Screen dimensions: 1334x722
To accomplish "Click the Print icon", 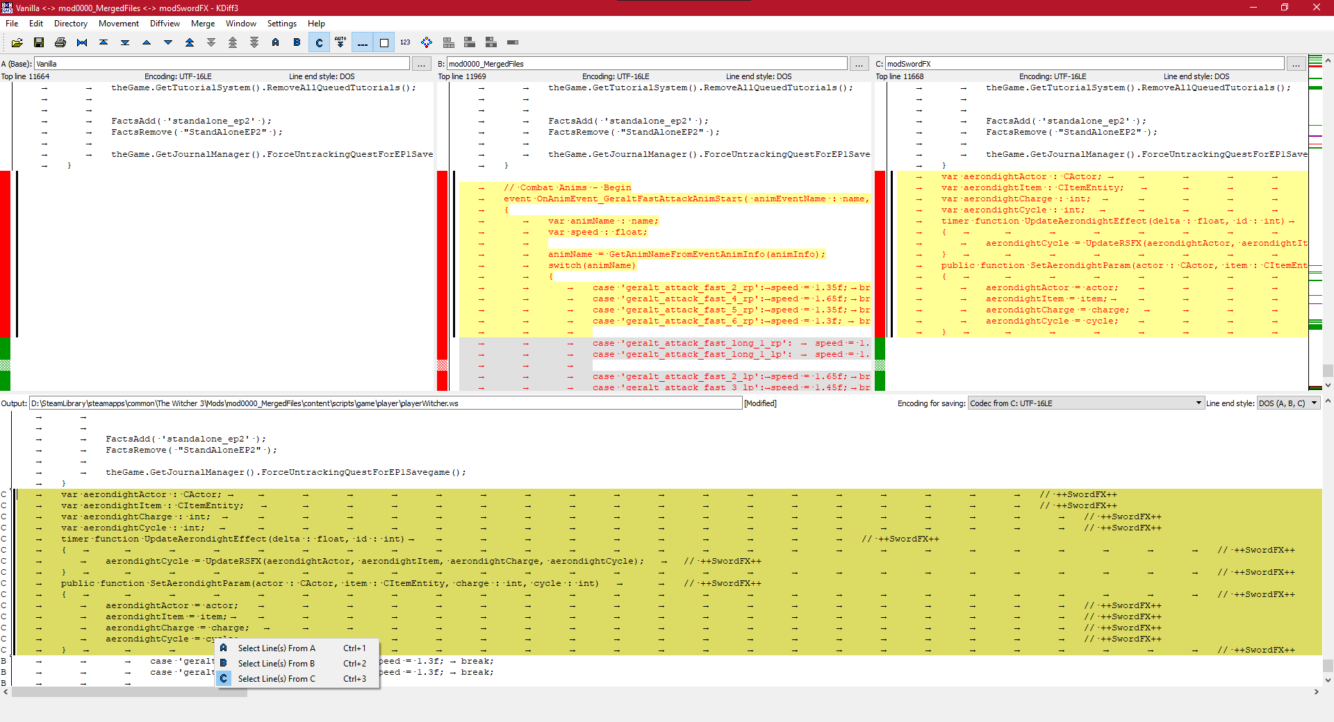I will 60,42.
